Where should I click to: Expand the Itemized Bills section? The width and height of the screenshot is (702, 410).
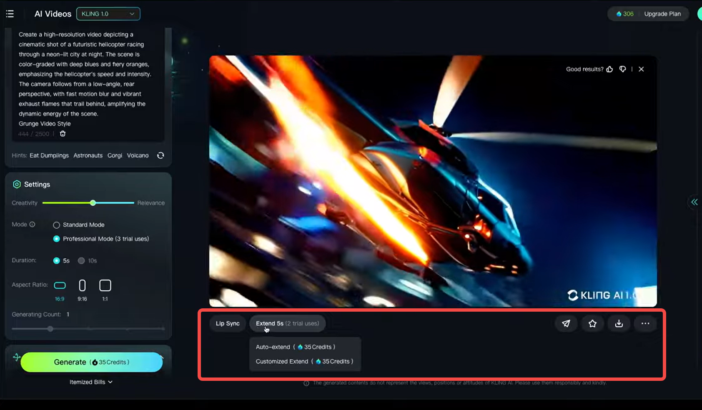coord(91,382)
